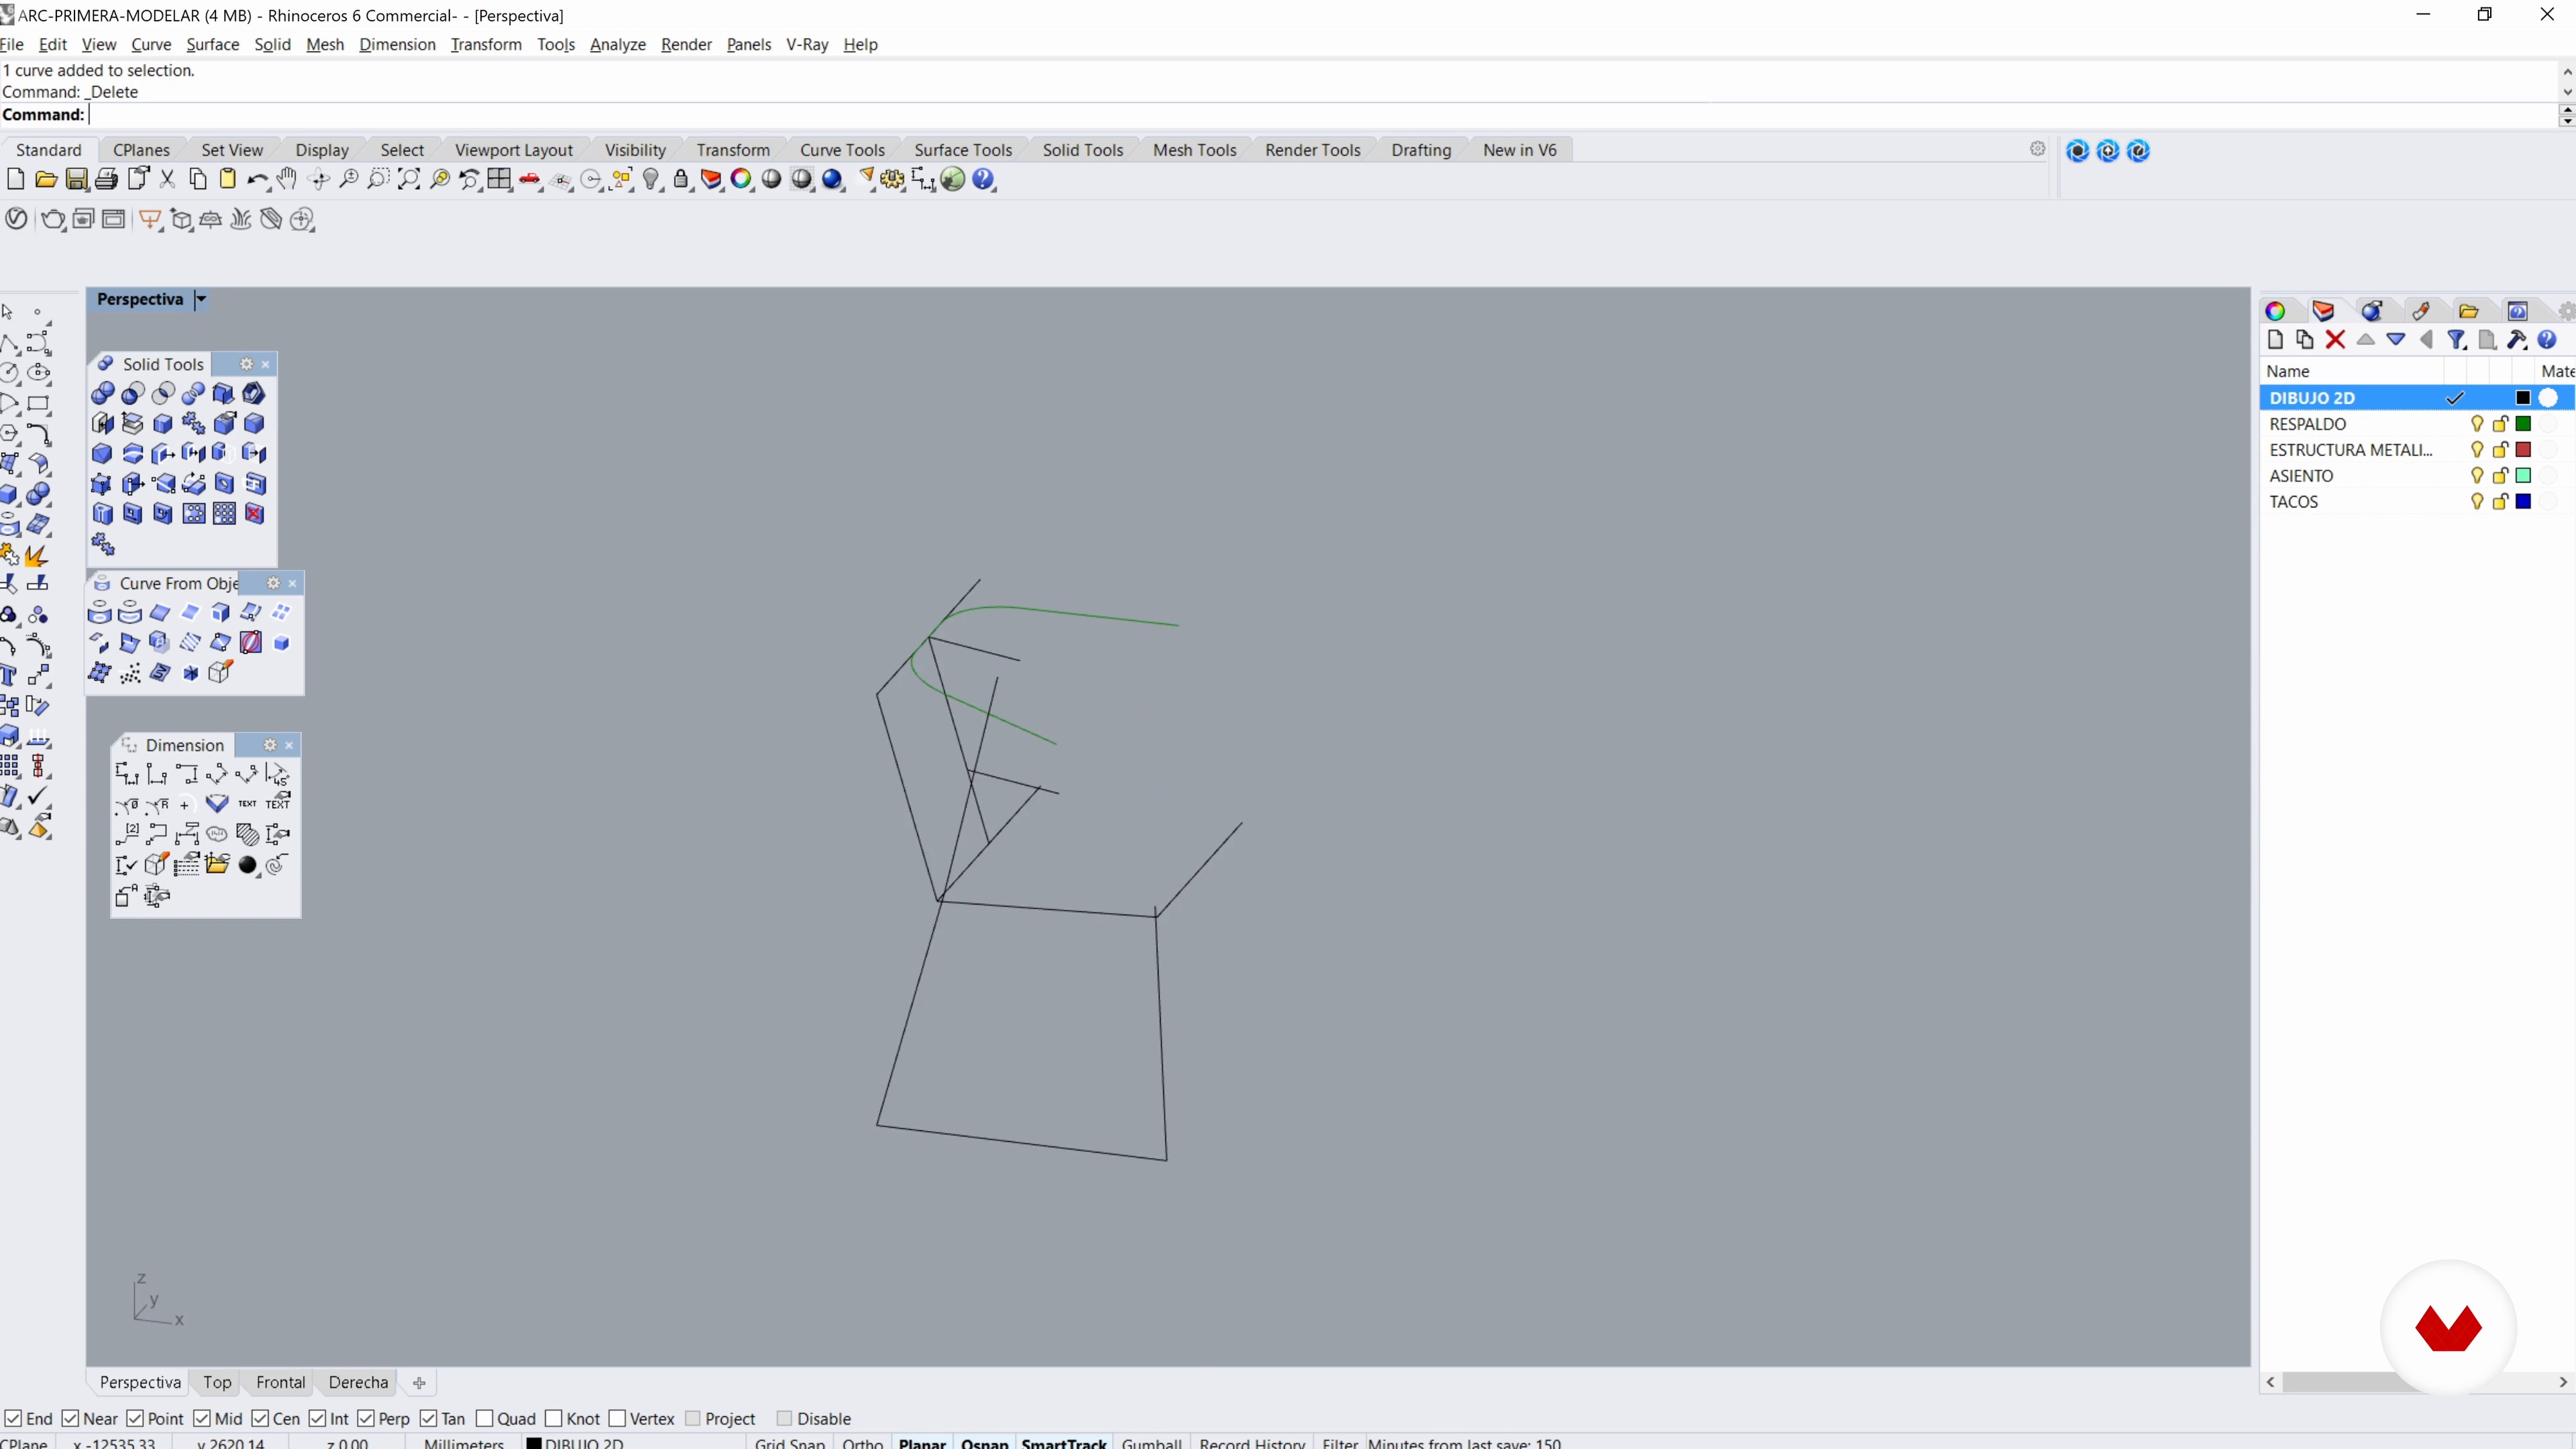Enable the Vertex osnap checkbox

point(617,1418)
